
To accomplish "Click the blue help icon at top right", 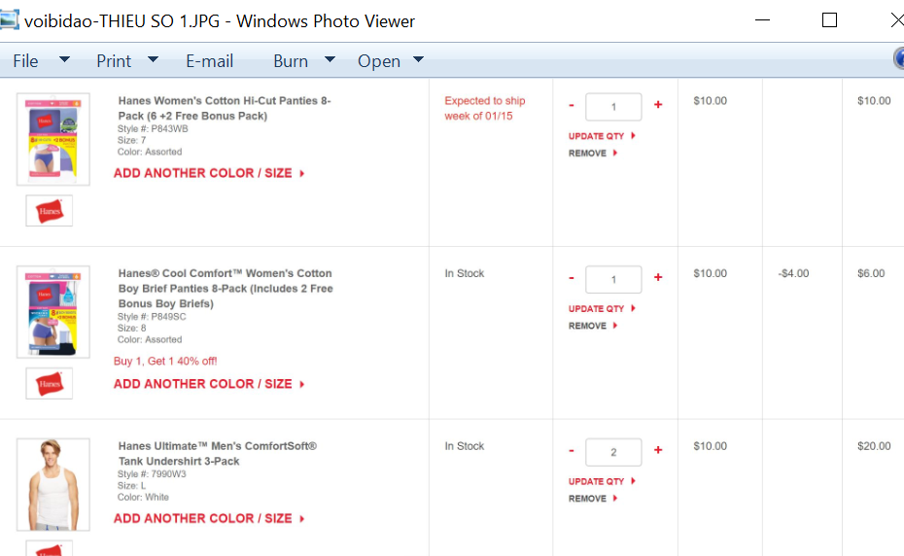I will pyautogui.click(x=899, y=59).
